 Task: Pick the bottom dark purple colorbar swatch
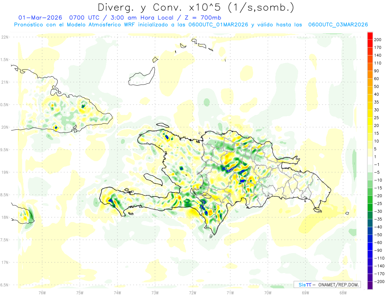point(370,285)
